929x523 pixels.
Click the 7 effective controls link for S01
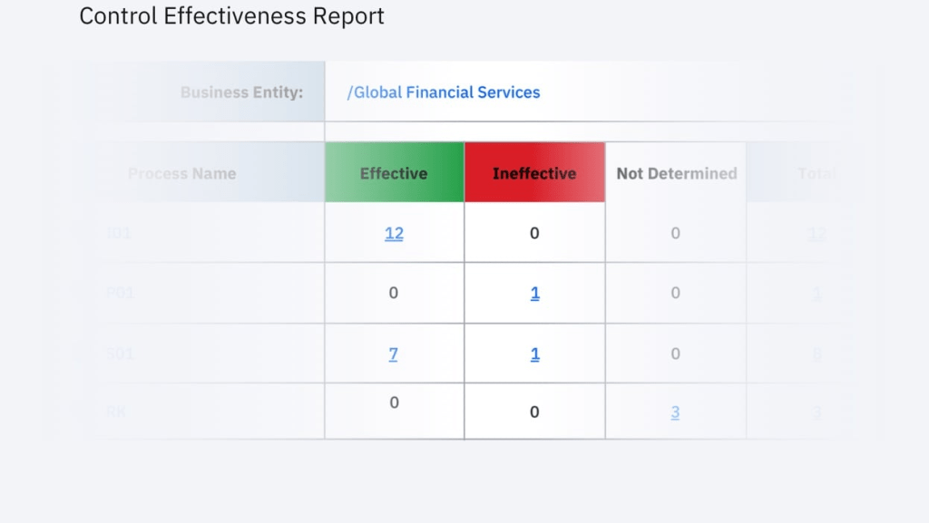(394, 354)
